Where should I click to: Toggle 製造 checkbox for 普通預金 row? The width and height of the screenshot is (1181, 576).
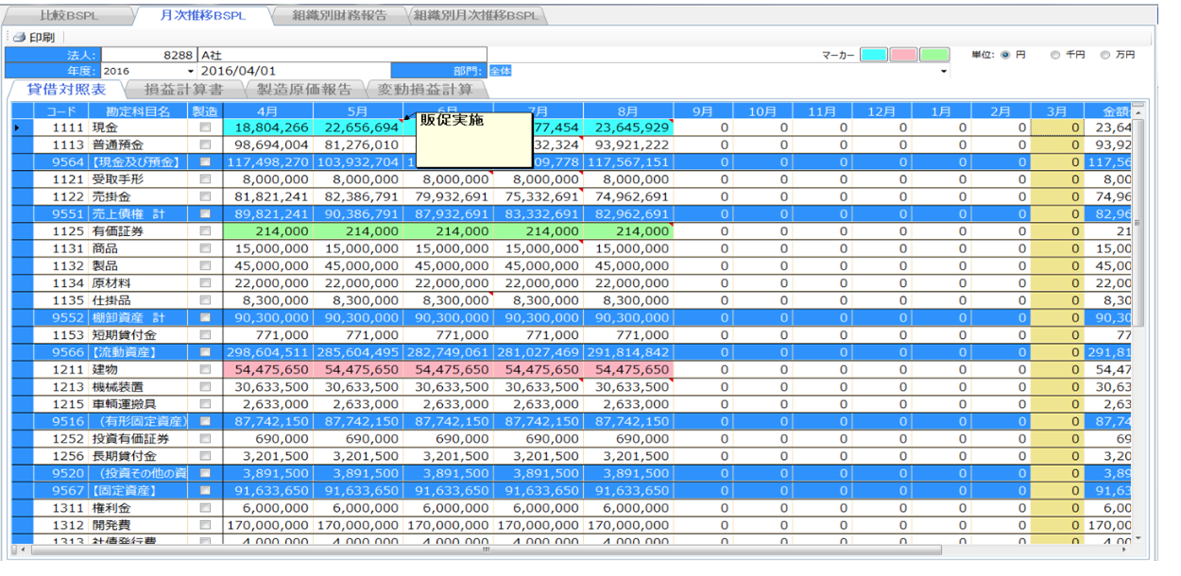(x=205, y=145)
